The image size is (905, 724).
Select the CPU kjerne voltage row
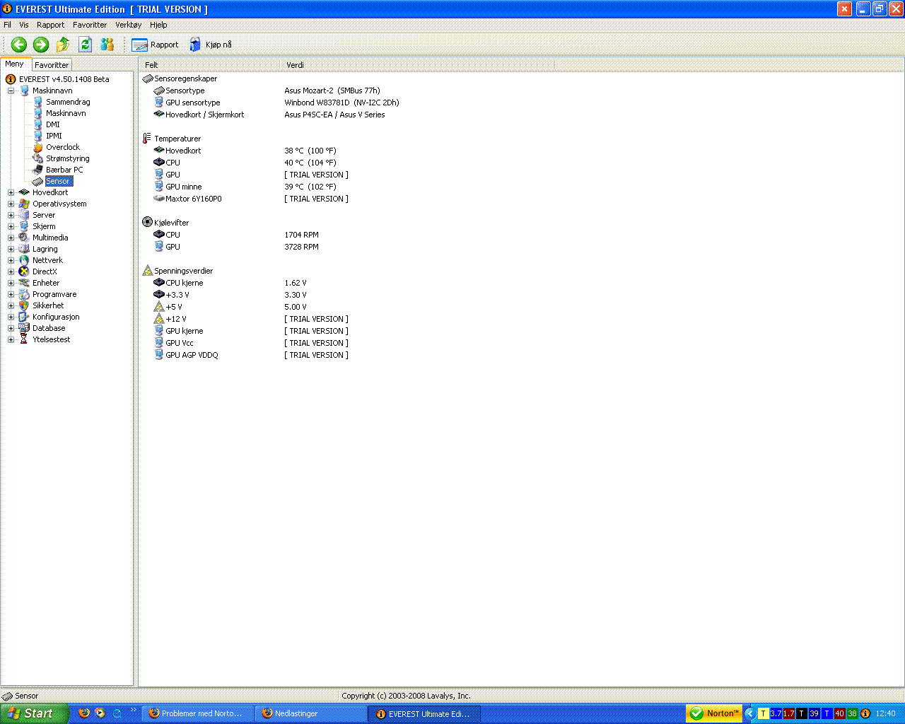coord(230,283)
